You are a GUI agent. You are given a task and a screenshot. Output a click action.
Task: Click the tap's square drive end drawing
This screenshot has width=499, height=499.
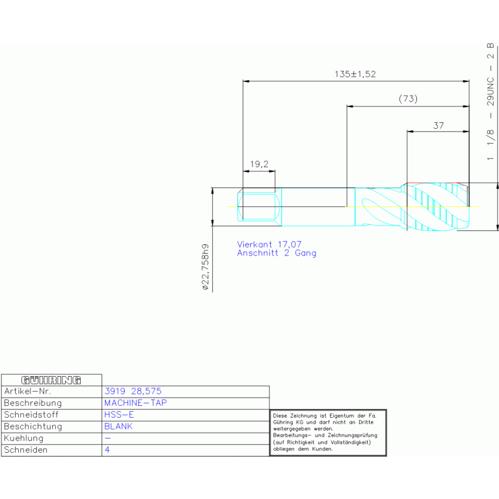[260, 206]
